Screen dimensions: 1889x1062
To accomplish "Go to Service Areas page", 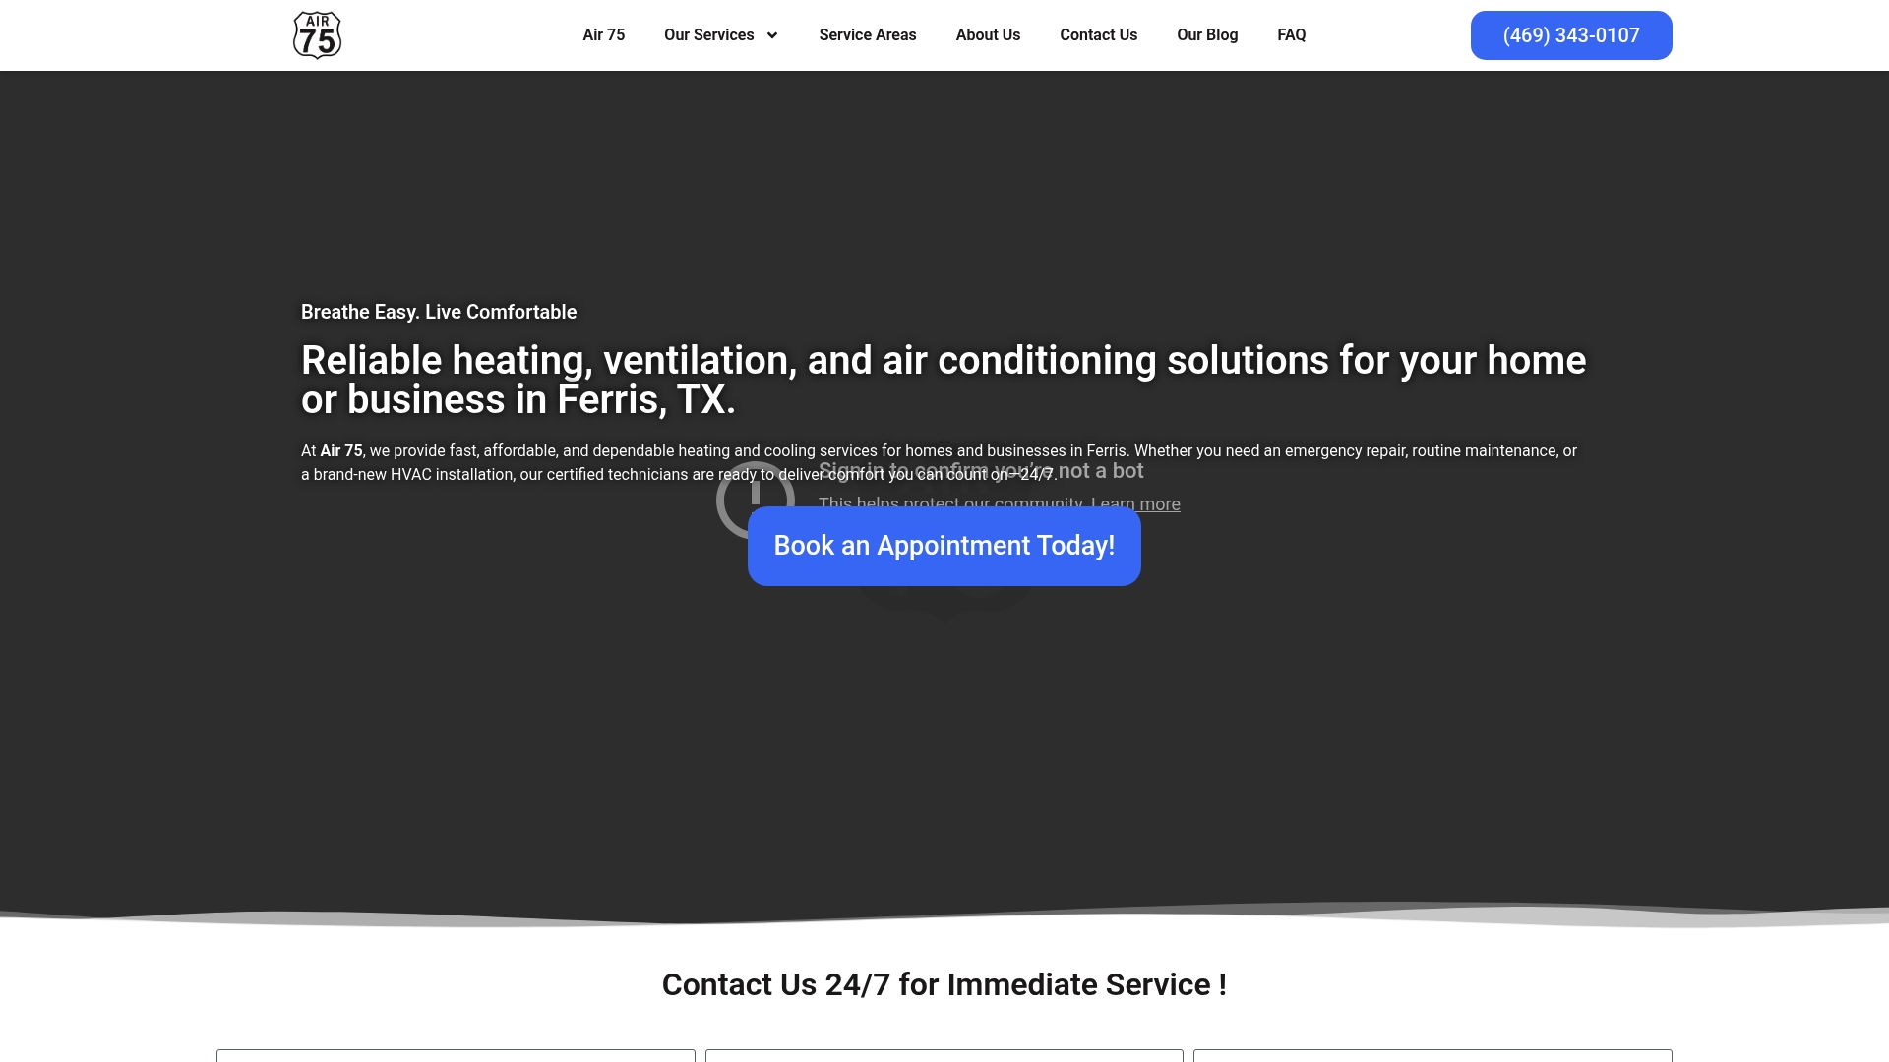I will point(867,35).
